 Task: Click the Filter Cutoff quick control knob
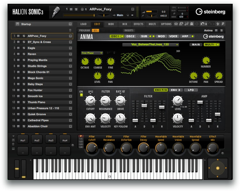92,148
